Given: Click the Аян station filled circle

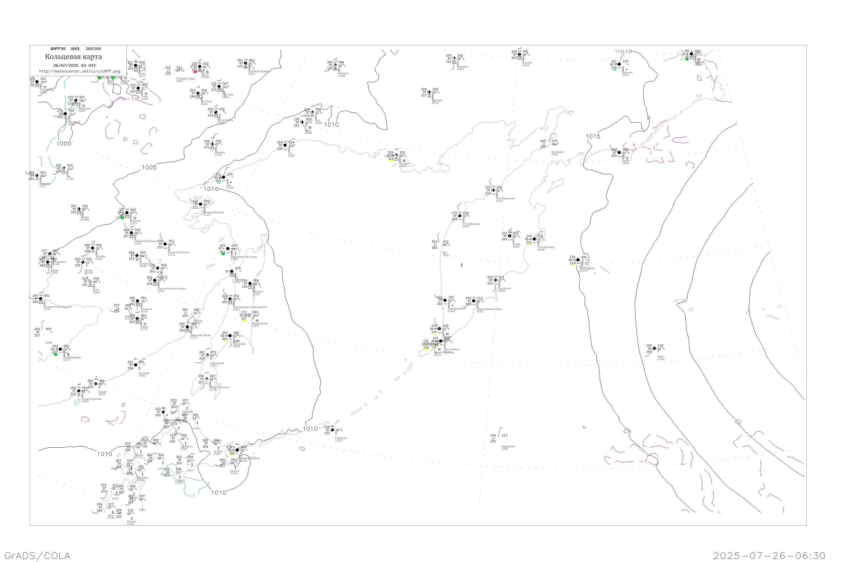Looking at the screenshot, I should (224, 177).
